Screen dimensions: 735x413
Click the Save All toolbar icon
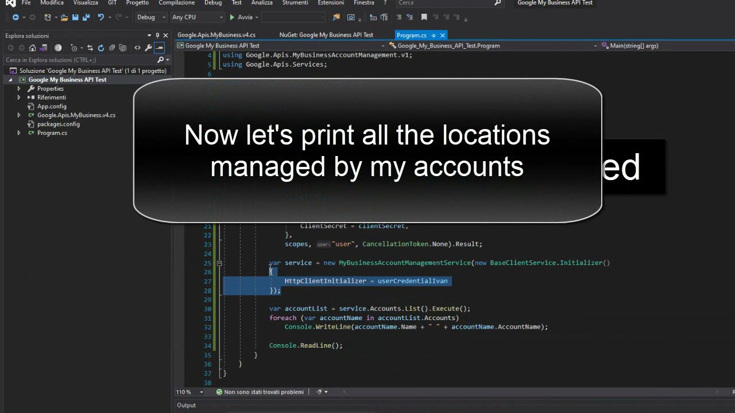click(86, 17)
